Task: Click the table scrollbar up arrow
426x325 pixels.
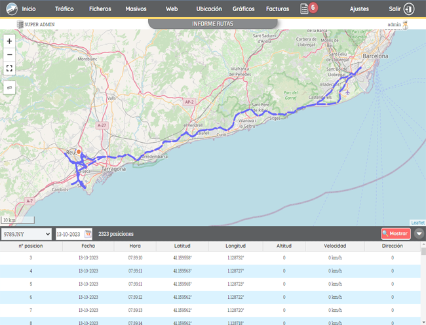Action: (423, 244)
